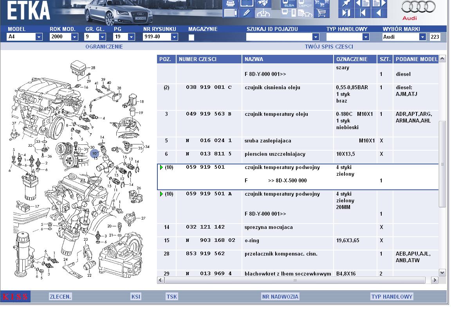Click highlighted position 10 in the engine diagram
The width and height of the screenshot is (451, 326).
point(94,153)
